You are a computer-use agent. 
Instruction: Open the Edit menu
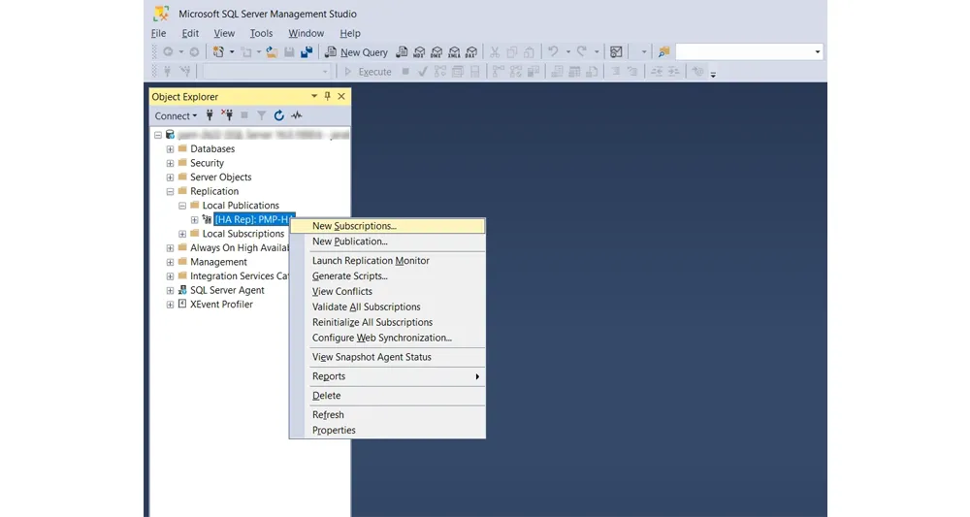point(190,33)
